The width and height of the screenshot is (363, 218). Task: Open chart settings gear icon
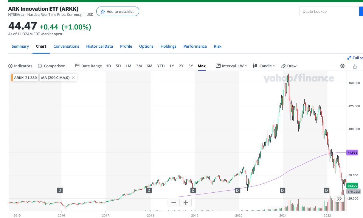(342, 66)
